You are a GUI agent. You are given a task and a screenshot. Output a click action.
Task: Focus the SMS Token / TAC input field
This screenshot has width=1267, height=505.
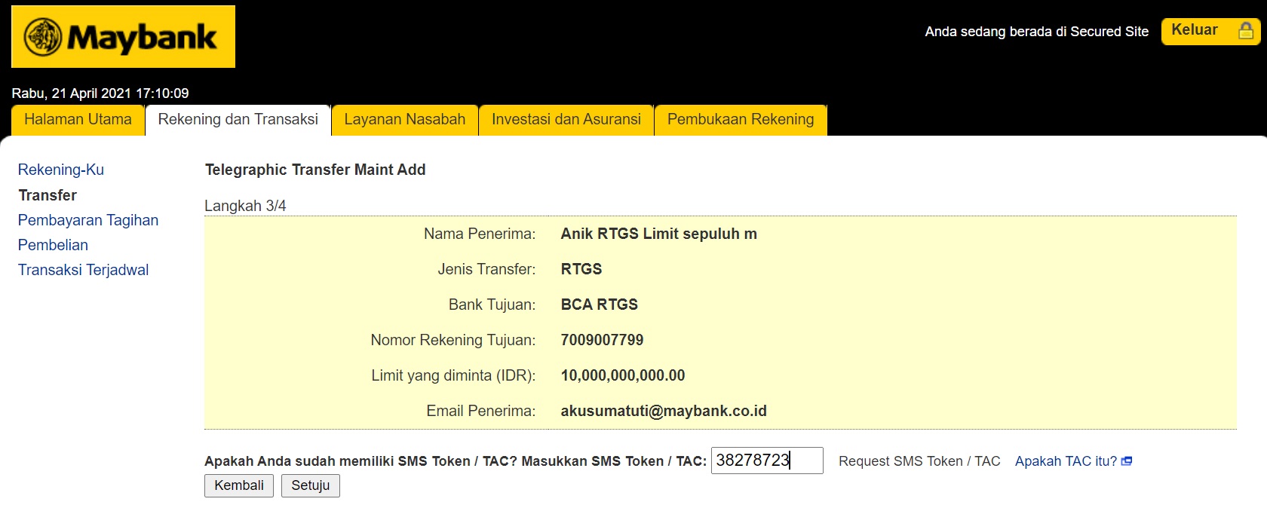766,461
